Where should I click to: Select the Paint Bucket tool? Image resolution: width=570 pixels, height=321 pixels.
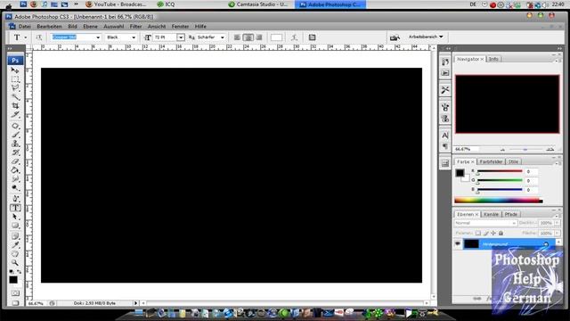coord(15,170)
